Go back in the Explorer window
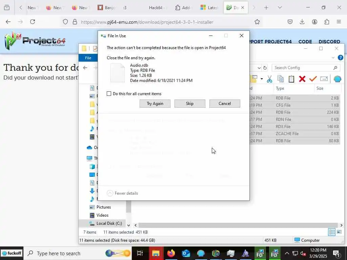347x260 pixels. pos(85,68)
